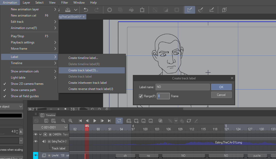The height and width of the screenshot is (159, 276).
Task: Click the Transform scale icon in toolbar
Action: tap(142, 10)
